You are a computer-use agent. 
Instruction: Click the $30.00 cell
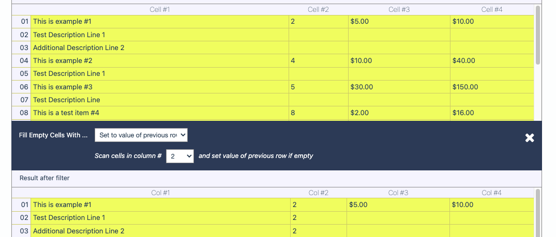point(399,87)
